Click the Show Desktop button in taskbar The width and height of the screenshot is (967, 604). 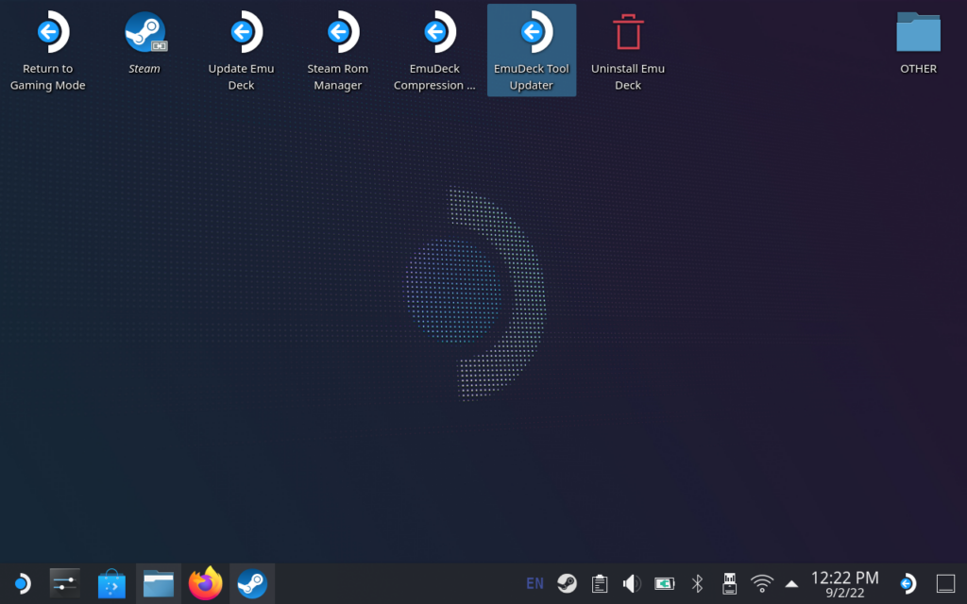coord(945,583)
